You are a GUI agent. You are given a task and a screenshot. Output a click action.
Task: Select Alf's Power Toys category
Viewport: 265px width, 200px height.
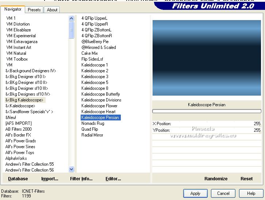coord(20,152)
